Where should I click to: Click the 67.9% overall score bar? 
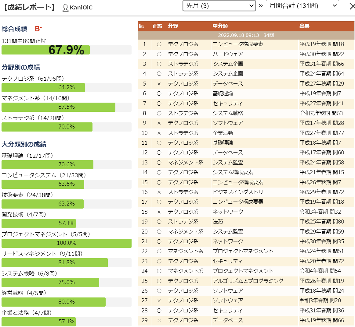click(x=67, y=50)
